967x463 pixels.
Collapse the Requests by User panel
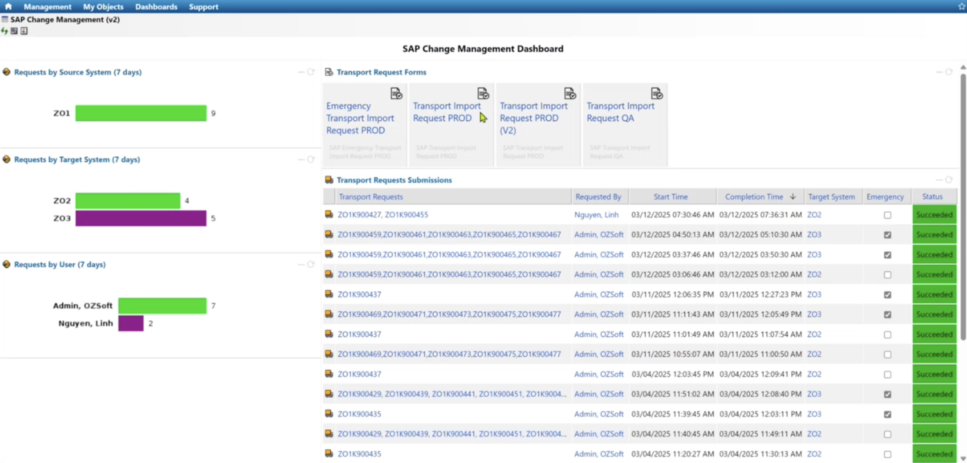[x=300, y=264]
